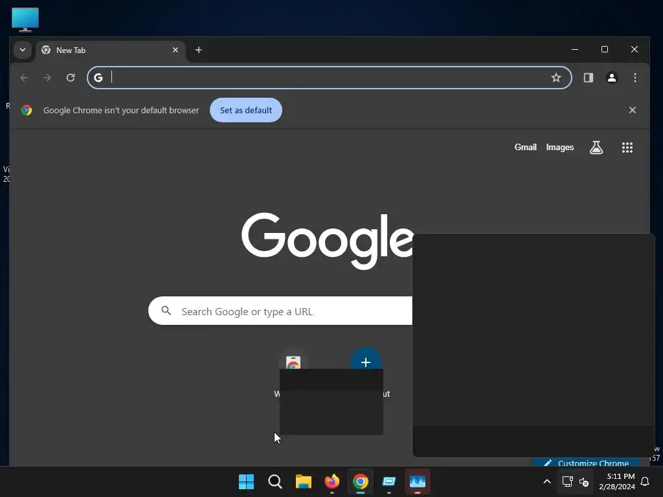
Task: Close the New Tab tab
Action: click(175, 50)
